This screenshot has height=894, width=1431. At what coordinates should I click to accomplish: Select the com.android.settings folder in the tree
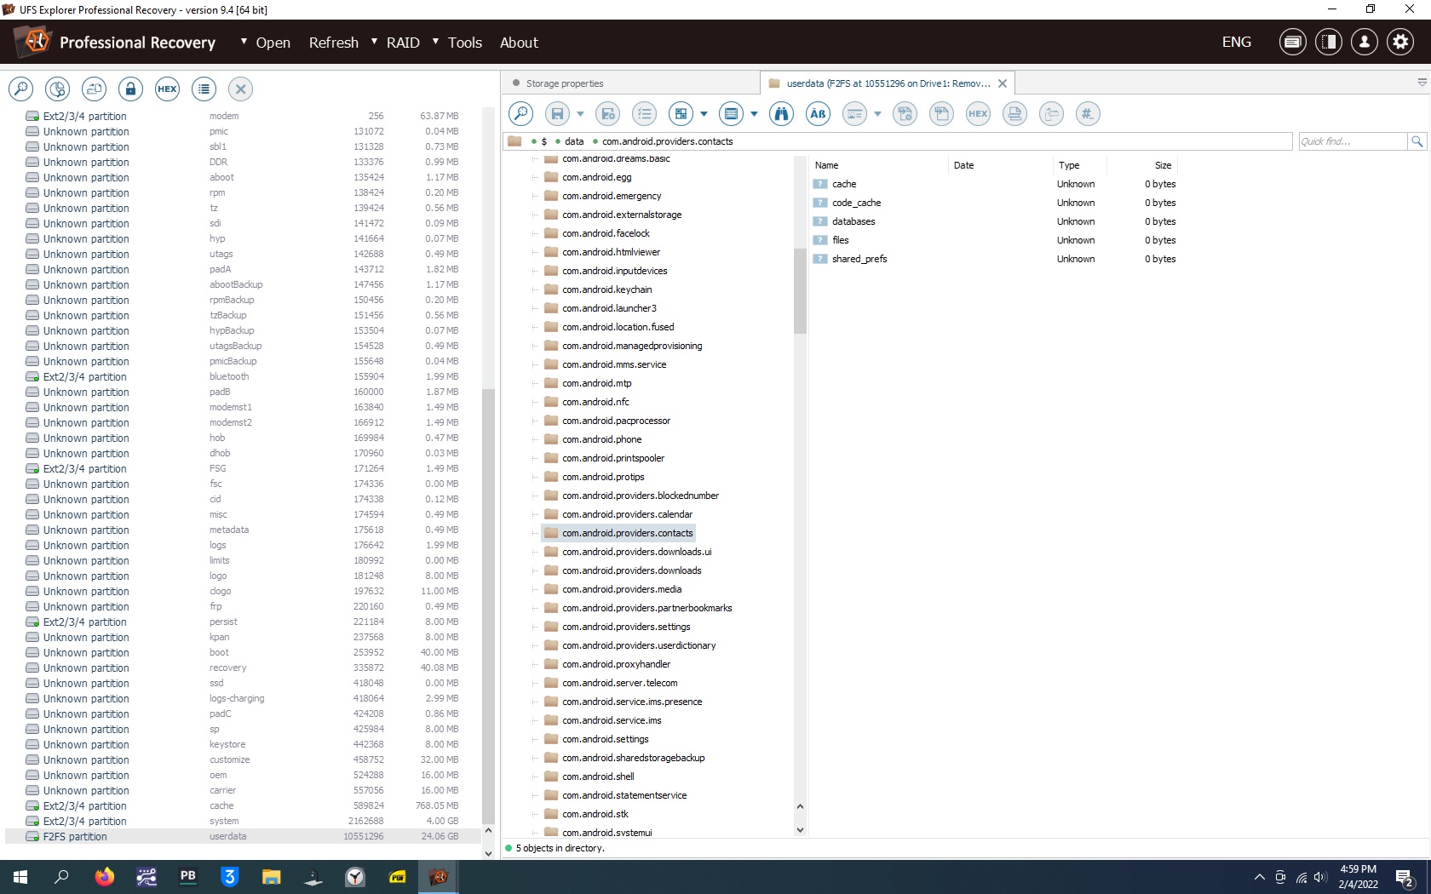pyautogui.click(x=605, y=739)
